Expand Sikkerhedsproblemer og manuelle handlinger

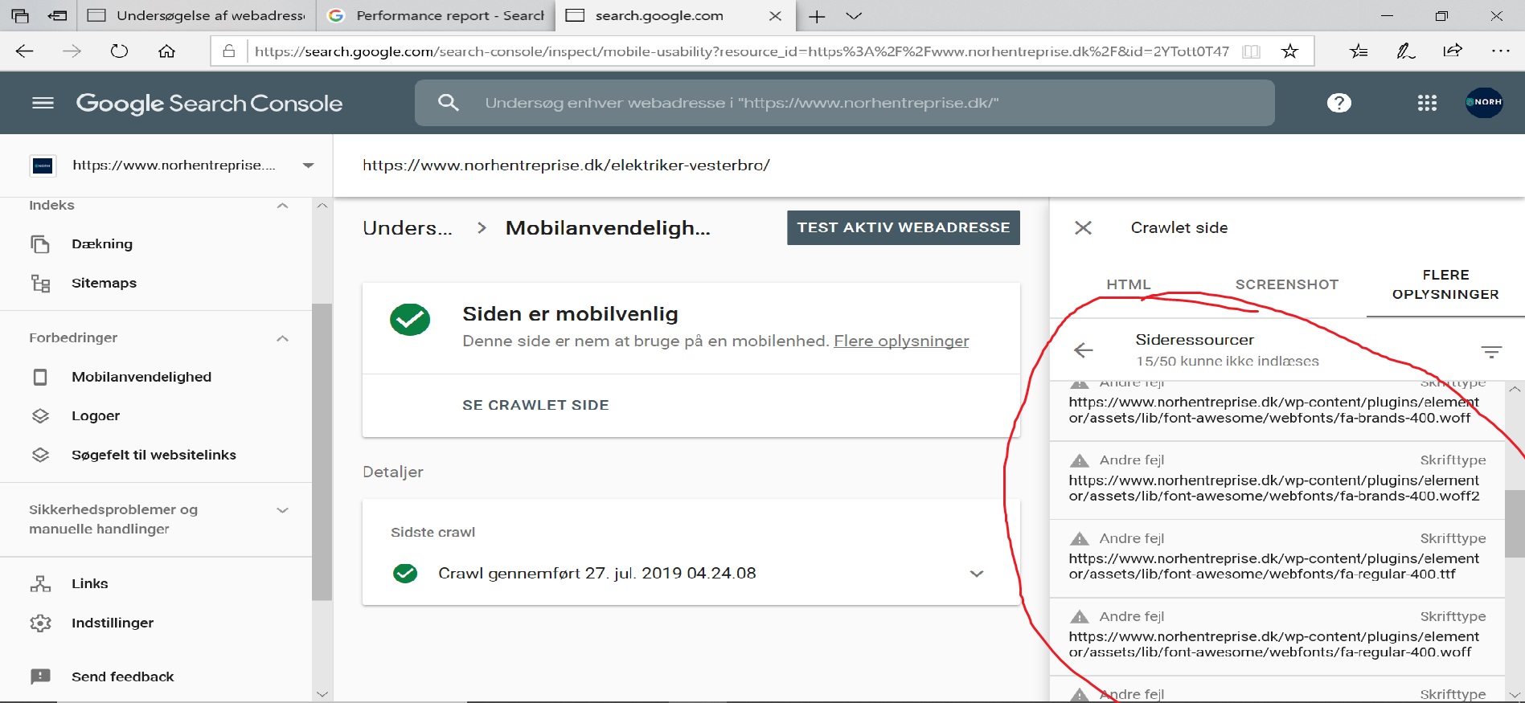282,510
